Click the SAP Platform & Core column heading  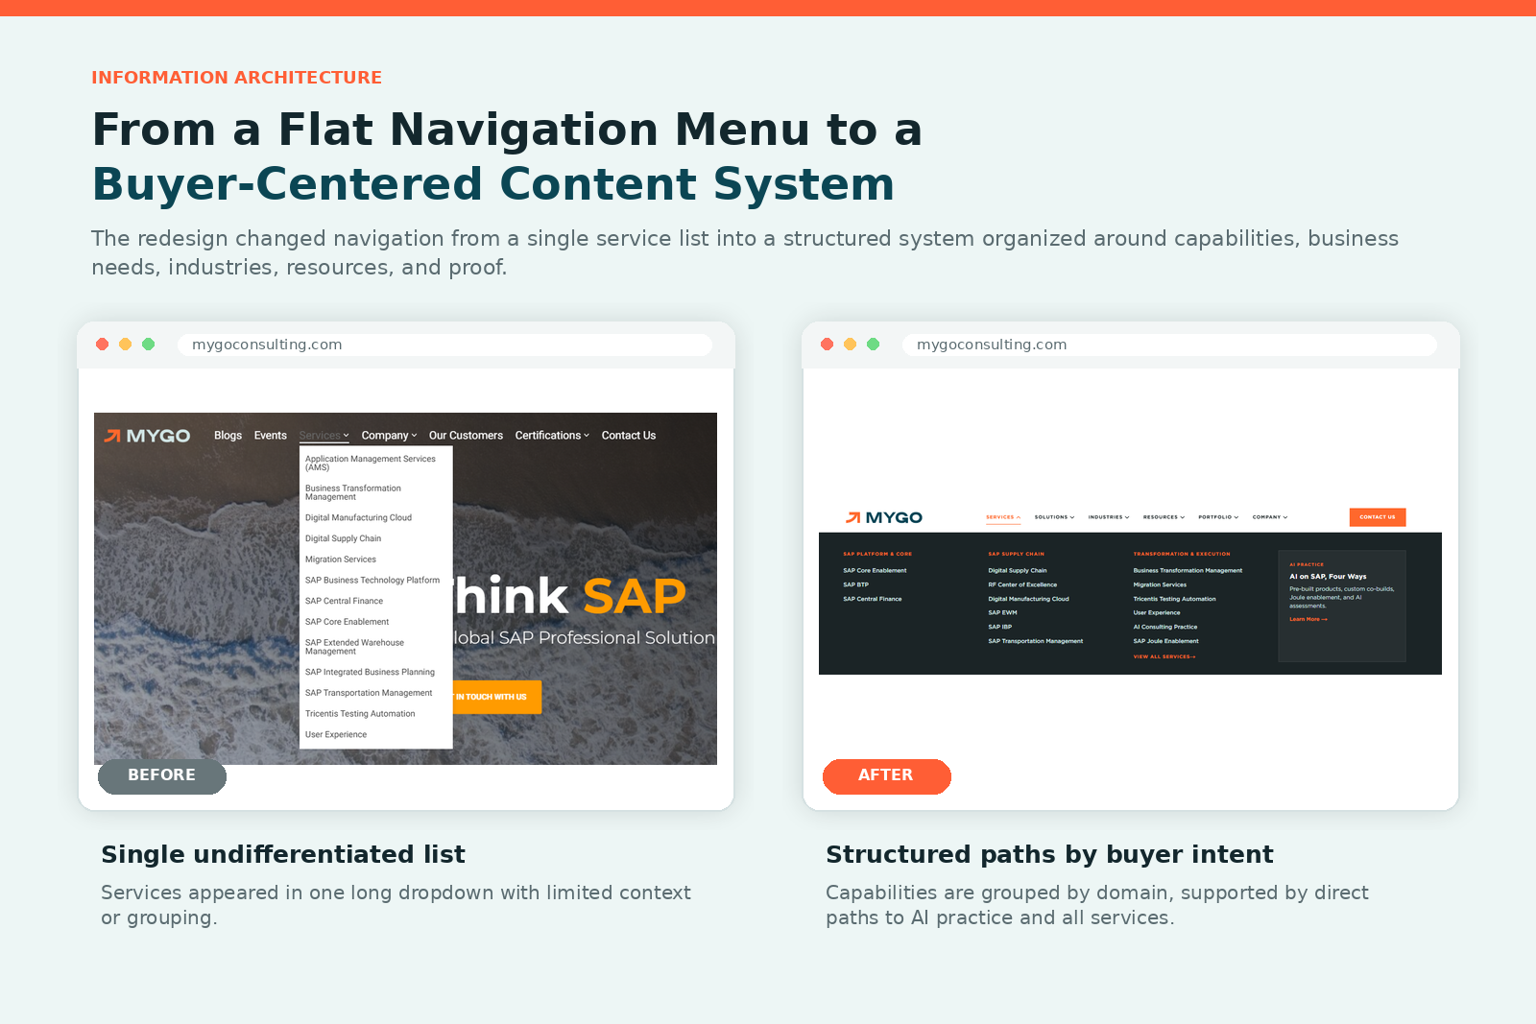tap(877, 554)
